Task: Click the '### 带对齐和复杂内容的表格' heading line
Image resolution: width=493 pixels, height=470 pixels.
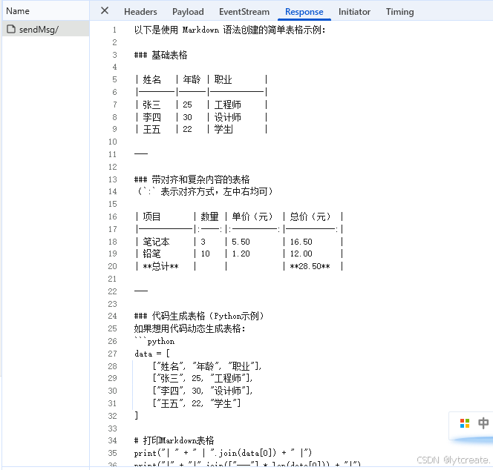Action: point(192,179)
